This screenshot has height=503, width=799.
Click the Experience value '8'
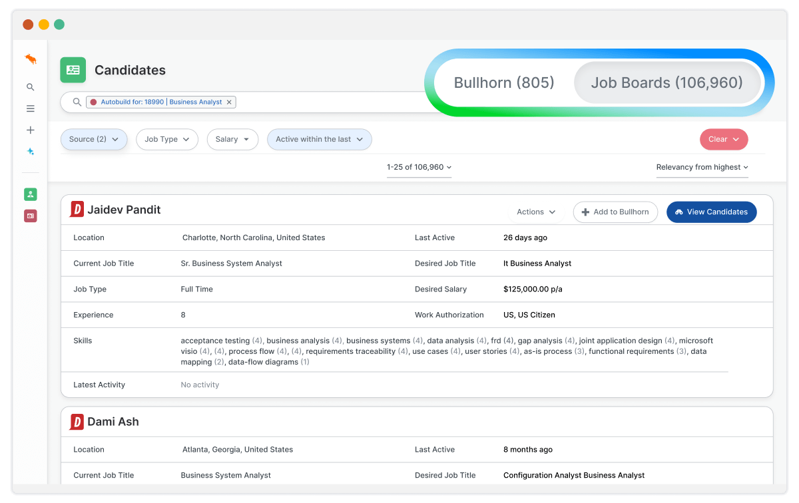pos(183,315)
